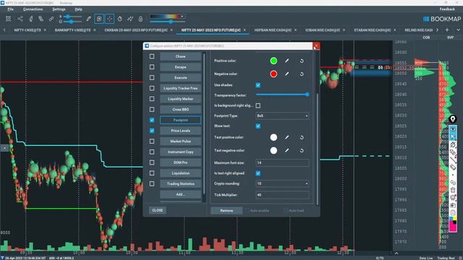Click the share icon in the main toolbar
Viewport: 463px width, 260px height.
pyautogui.click(x=20, y=19)
